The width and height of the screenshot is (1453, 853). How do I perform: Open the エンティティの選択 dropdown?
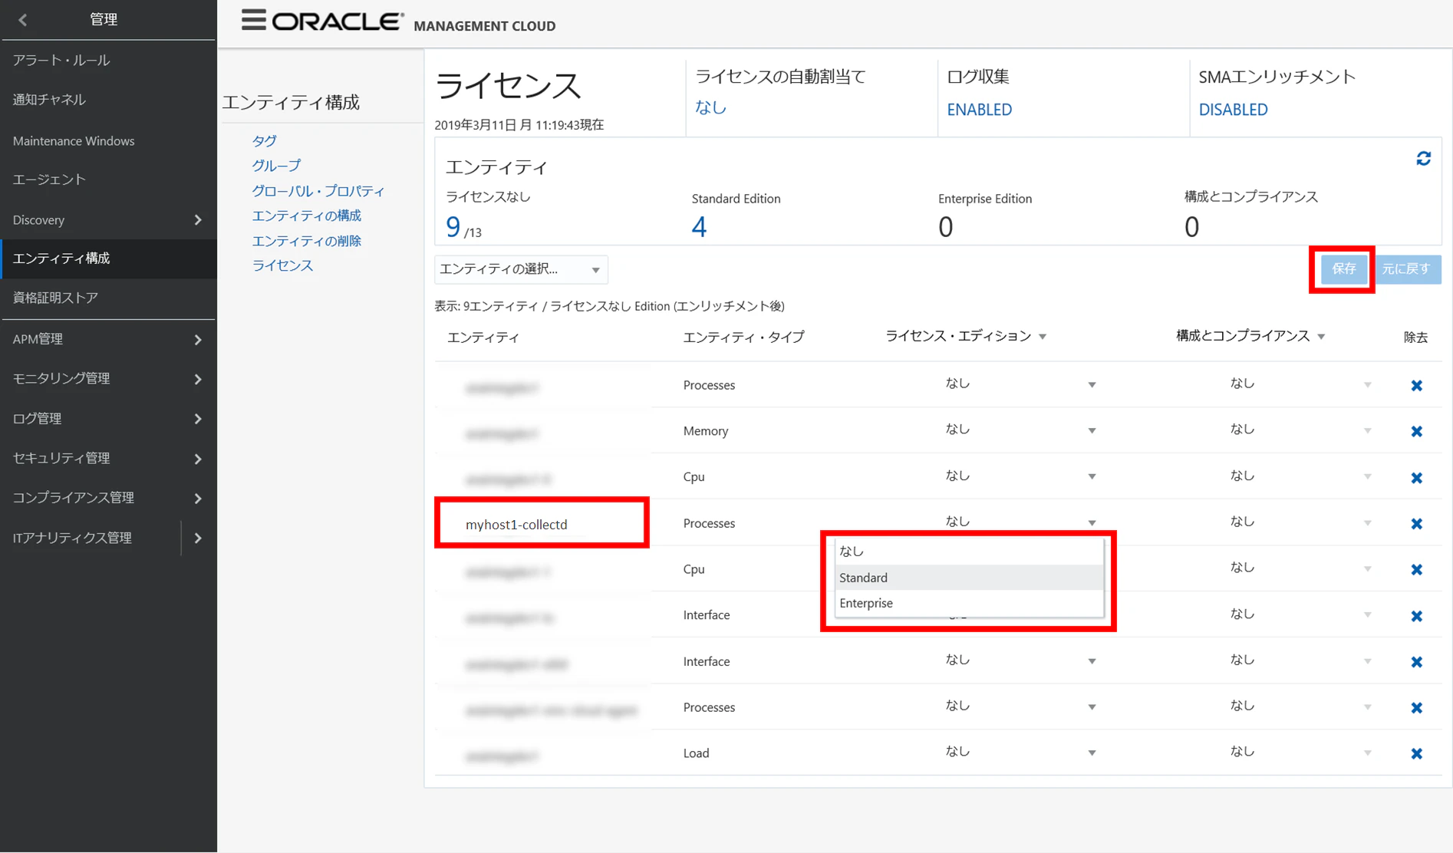point(521,269)
